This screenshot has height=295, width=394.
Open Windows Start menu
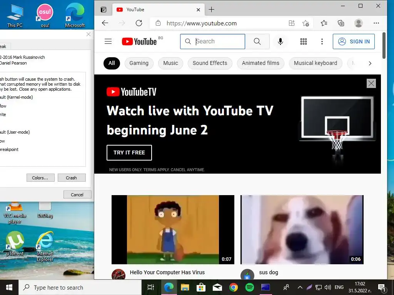(x=9, y=287)
